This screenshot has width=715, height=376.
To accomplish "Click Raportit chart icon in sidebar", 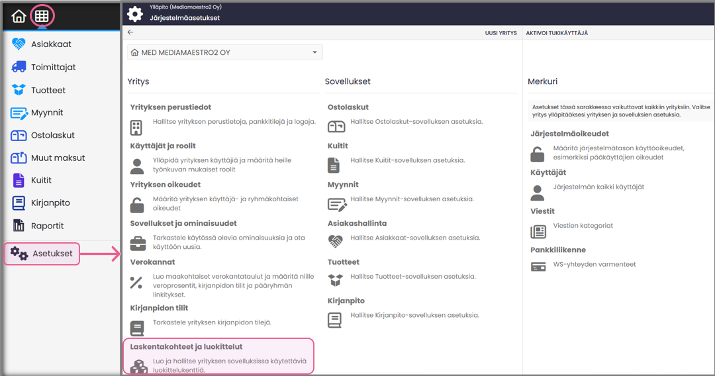I will coord(19,226).
